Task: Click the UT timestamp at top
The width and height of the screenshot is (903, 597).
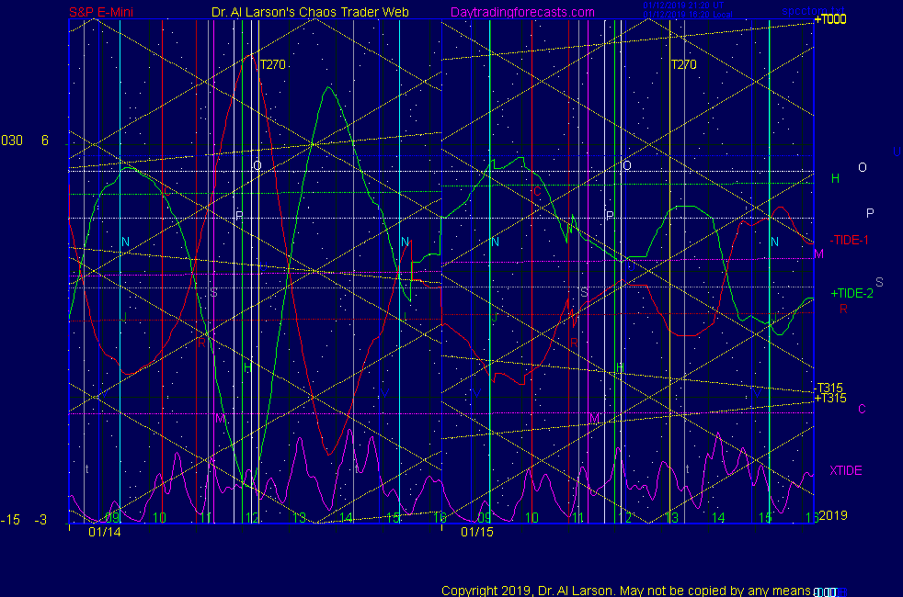Action: (x=680, y=6)
